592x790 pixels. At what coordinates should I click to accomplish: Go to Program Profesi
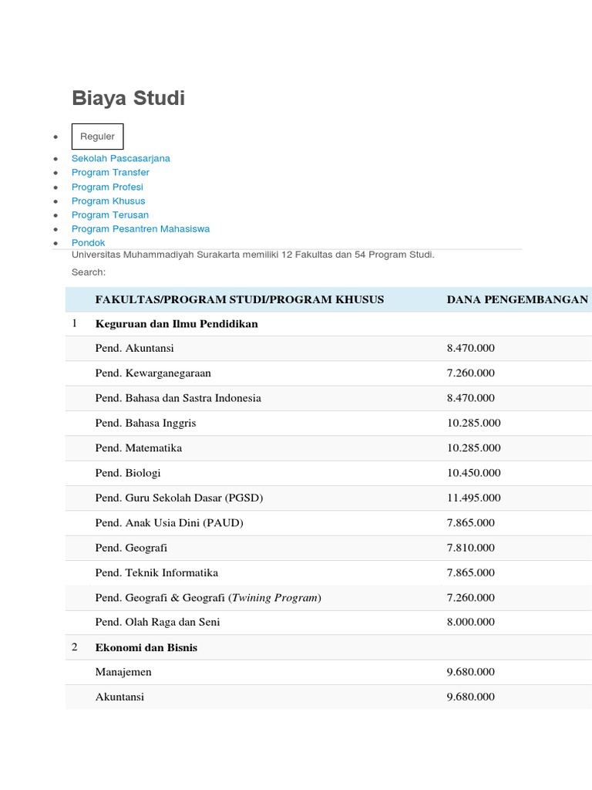coord(107,187)
